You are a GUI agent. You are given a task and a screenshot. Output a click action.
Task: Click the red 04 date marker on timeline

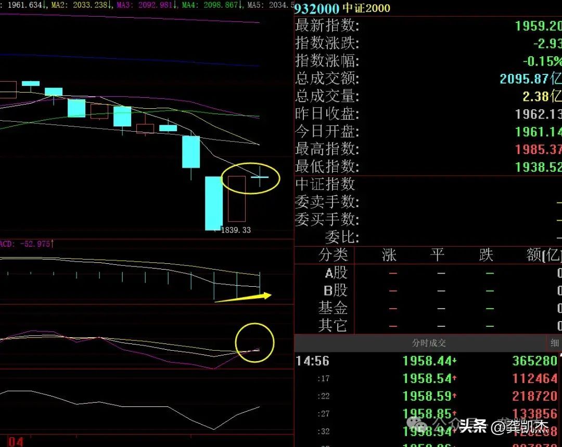[16, 442]
